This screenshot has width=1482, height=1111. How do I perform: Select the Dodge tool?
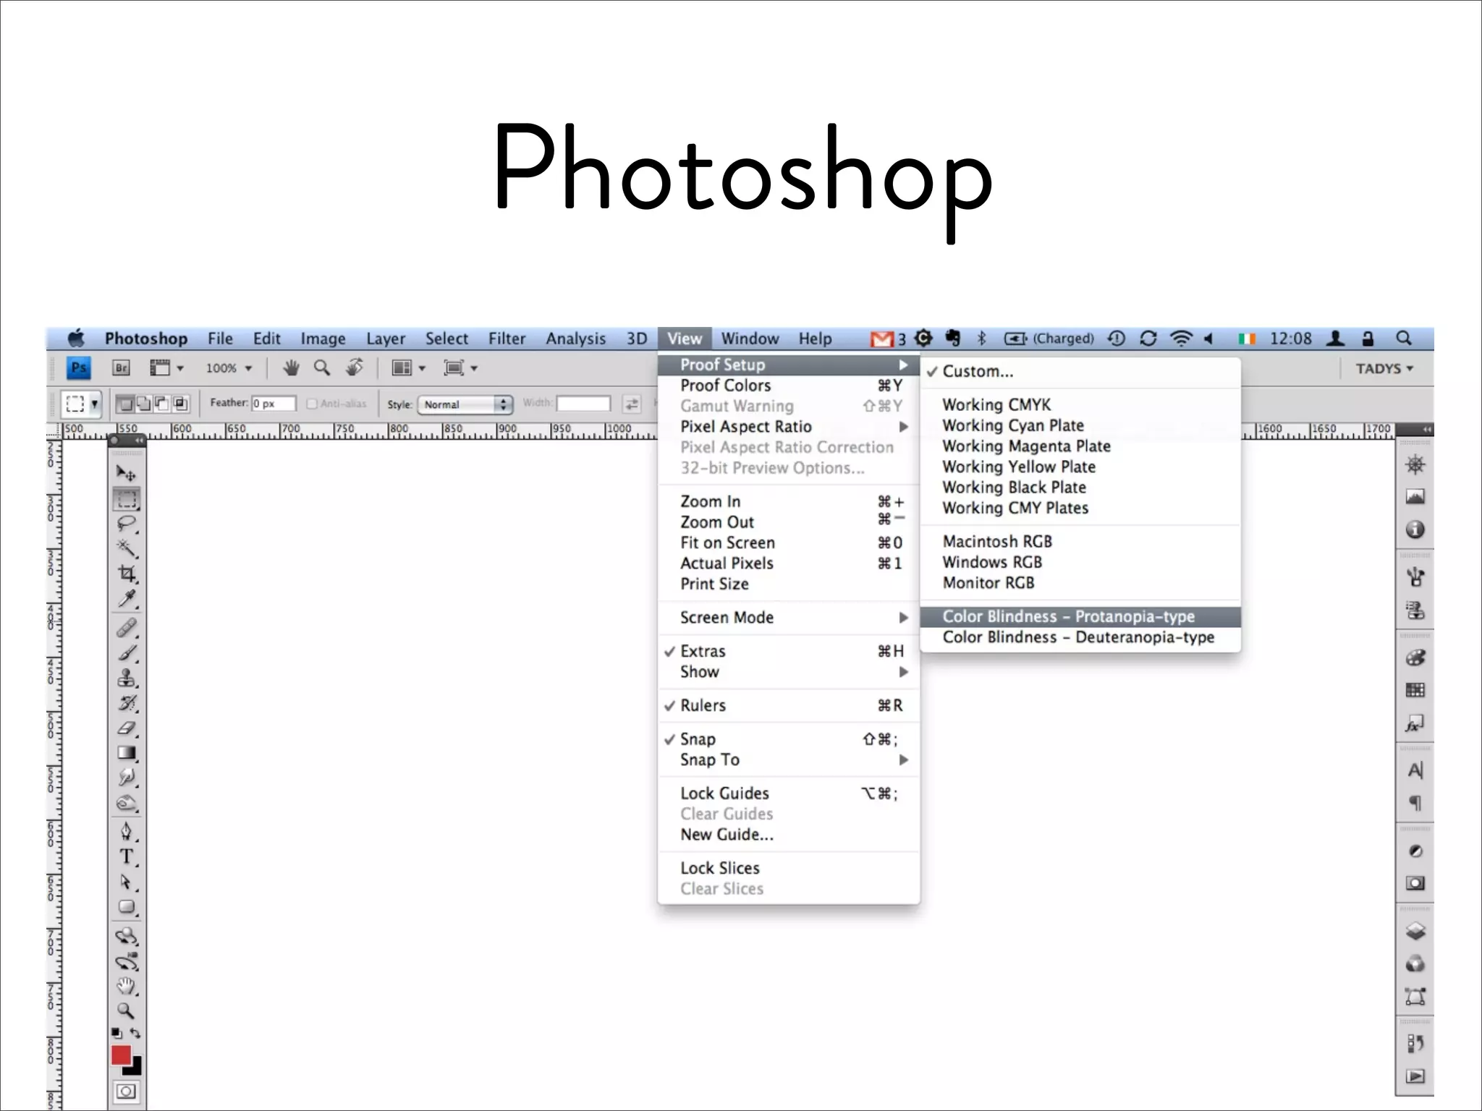click(x=127, y=803)
